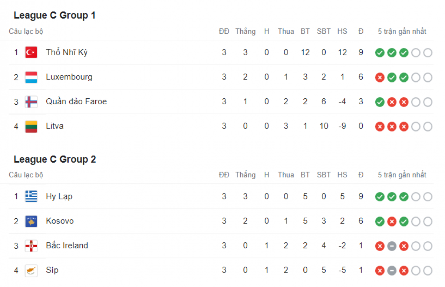445x287 pixels.
Task: Click Síp's gray draw form icon
Action: 392,271
